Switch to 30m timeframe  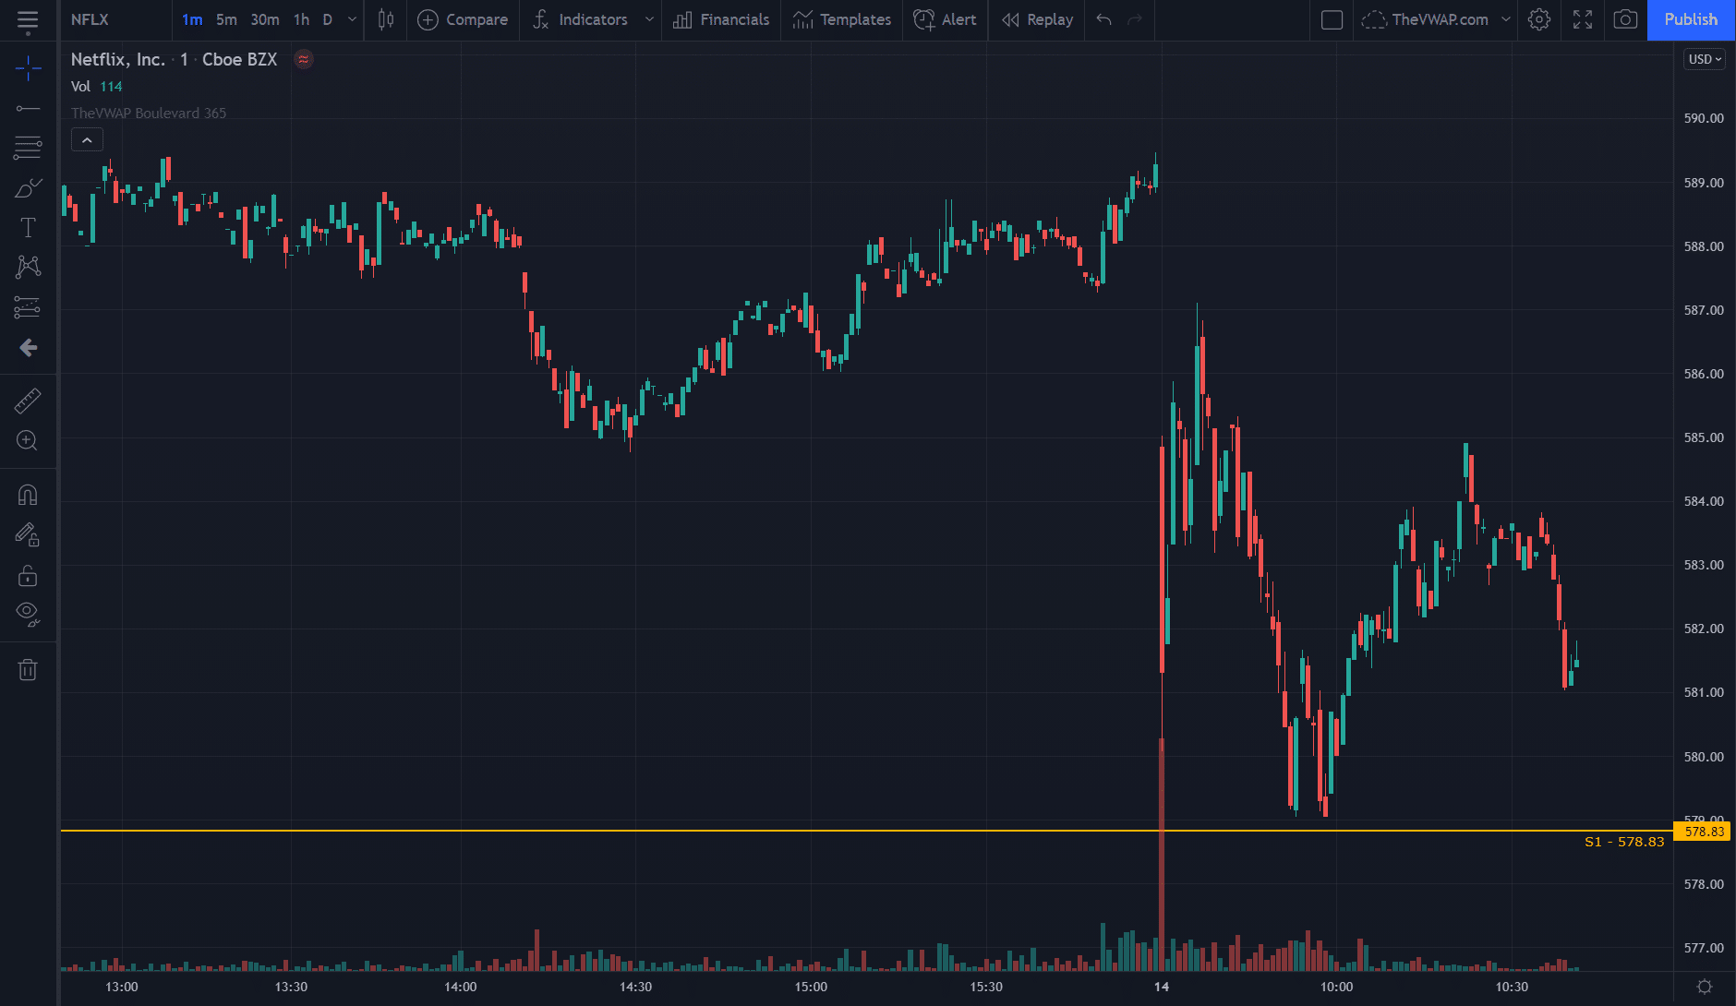(x=265, y=19)
